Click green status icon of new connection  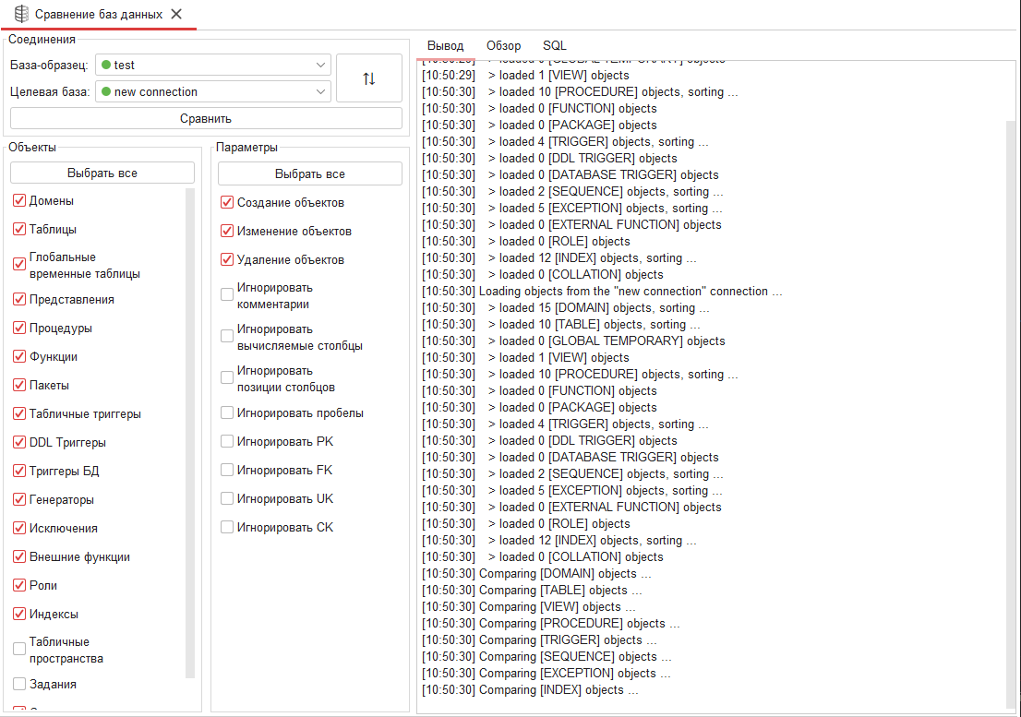tap(106, 92)
